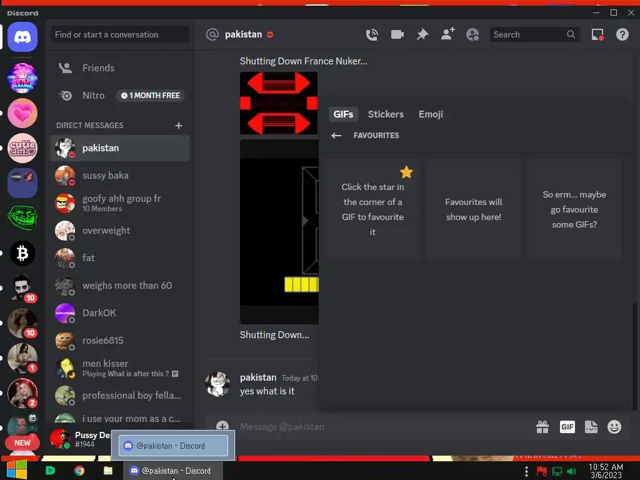
Task: Add friends to DM icon
Action: point(447,34)
